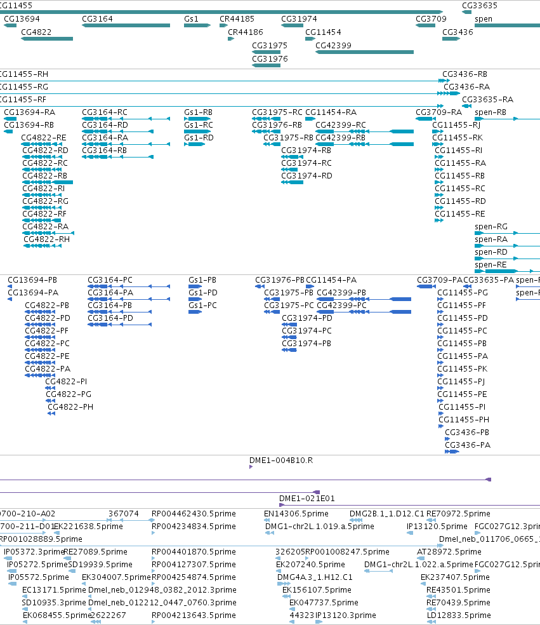Select EST EK221638.5prime
This screenshot has width=540, height=625.
(x=88, y=527)
